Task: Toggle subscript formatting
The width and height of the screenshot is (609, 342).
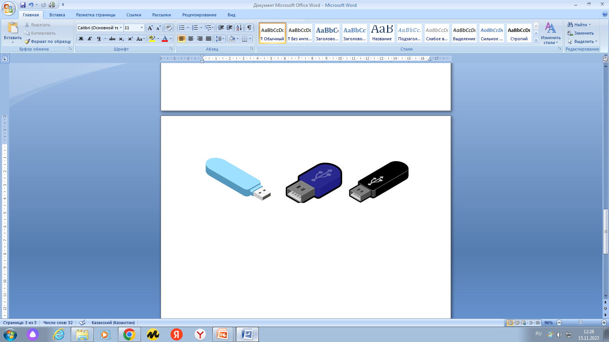Action: point(121,39)
